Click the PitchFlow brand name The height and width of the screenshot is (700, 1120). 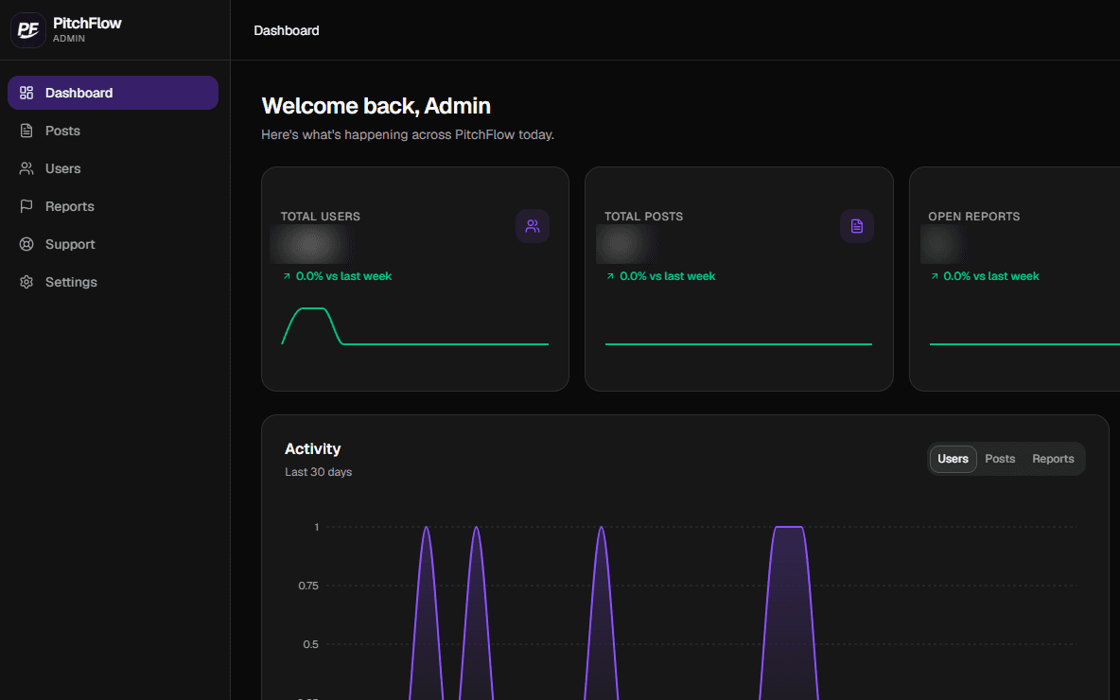click(x=87, y=23)
